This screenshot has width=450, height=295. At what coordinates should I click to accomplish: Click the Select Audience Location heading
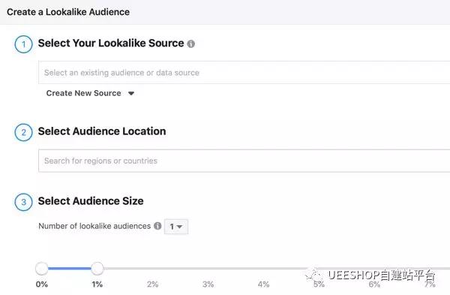pos(102,131)
